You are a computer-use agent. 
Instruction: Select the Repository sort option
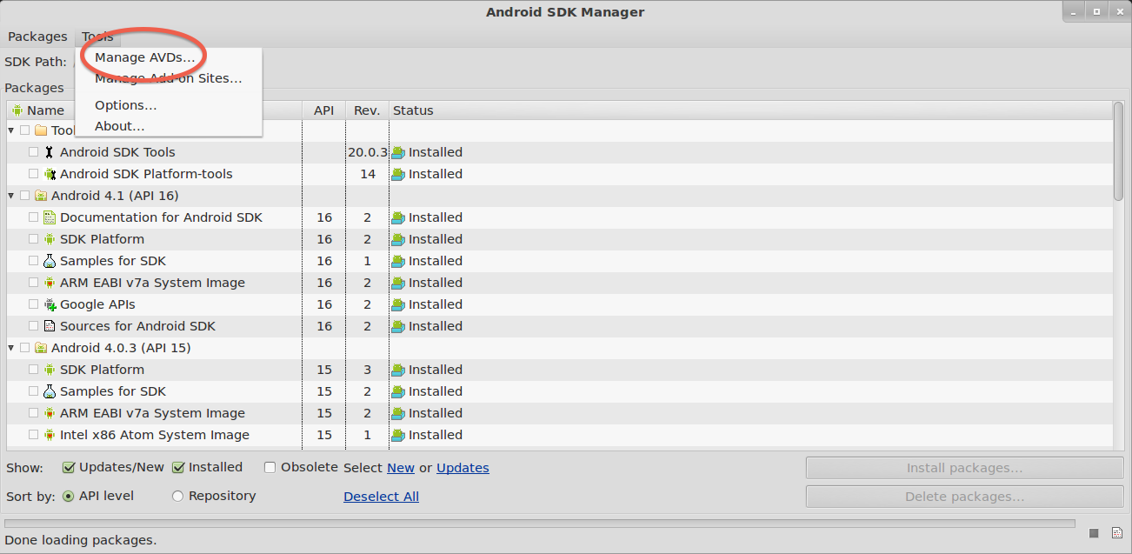[178, 497]
